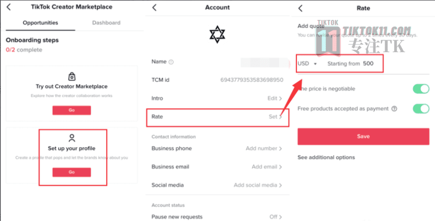Click the info icon beside Name
Viewport: 435px width, 221px height.
[x=171, y=62]
